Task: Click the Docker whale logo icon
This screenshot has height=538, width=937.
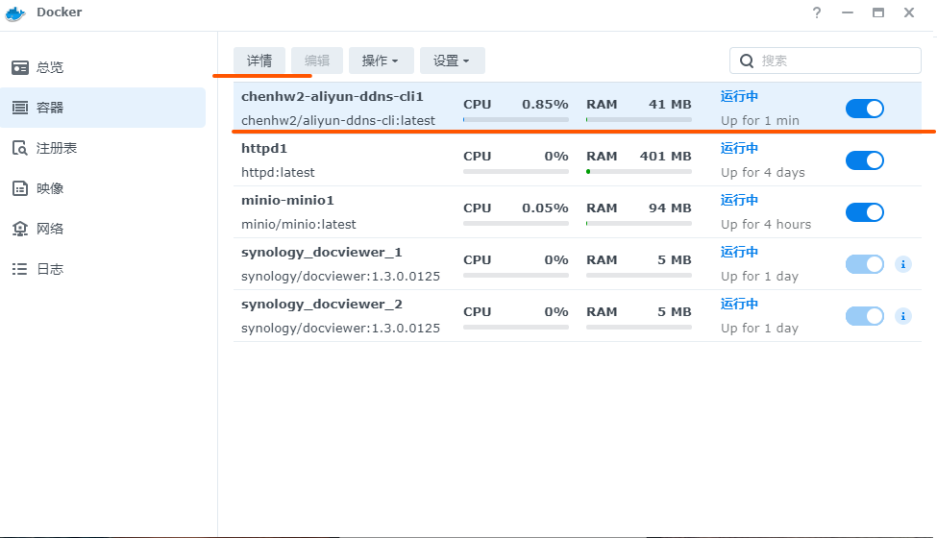Action: [15, 13]
